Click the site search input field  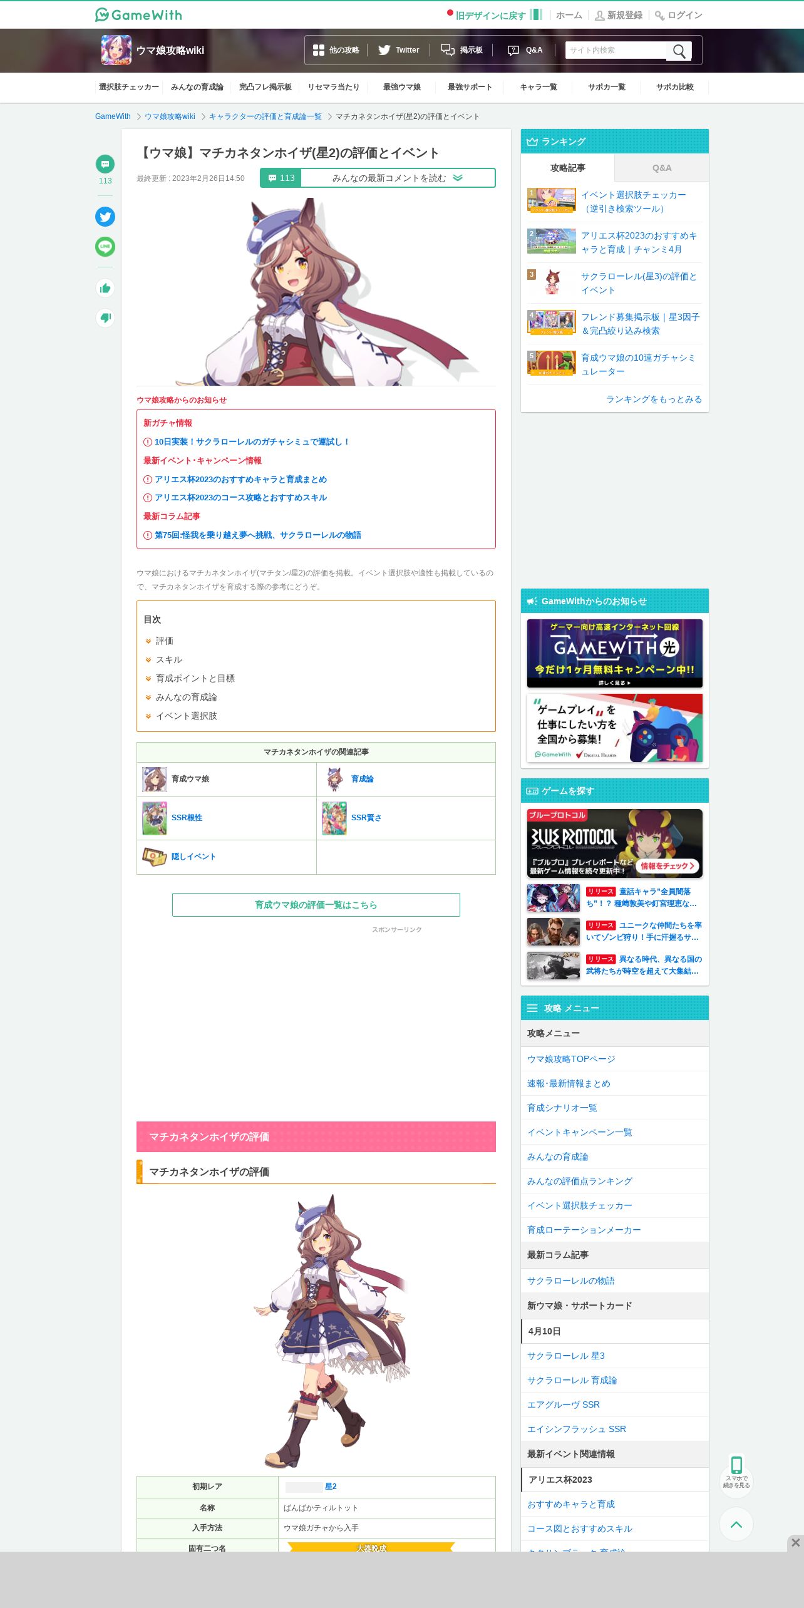click(616, 51)
